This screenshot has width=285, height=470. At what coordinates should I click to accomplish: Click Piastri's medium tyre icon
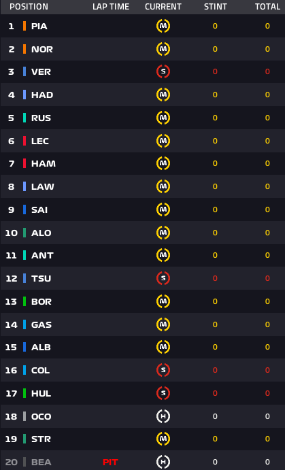pos(163,26)
